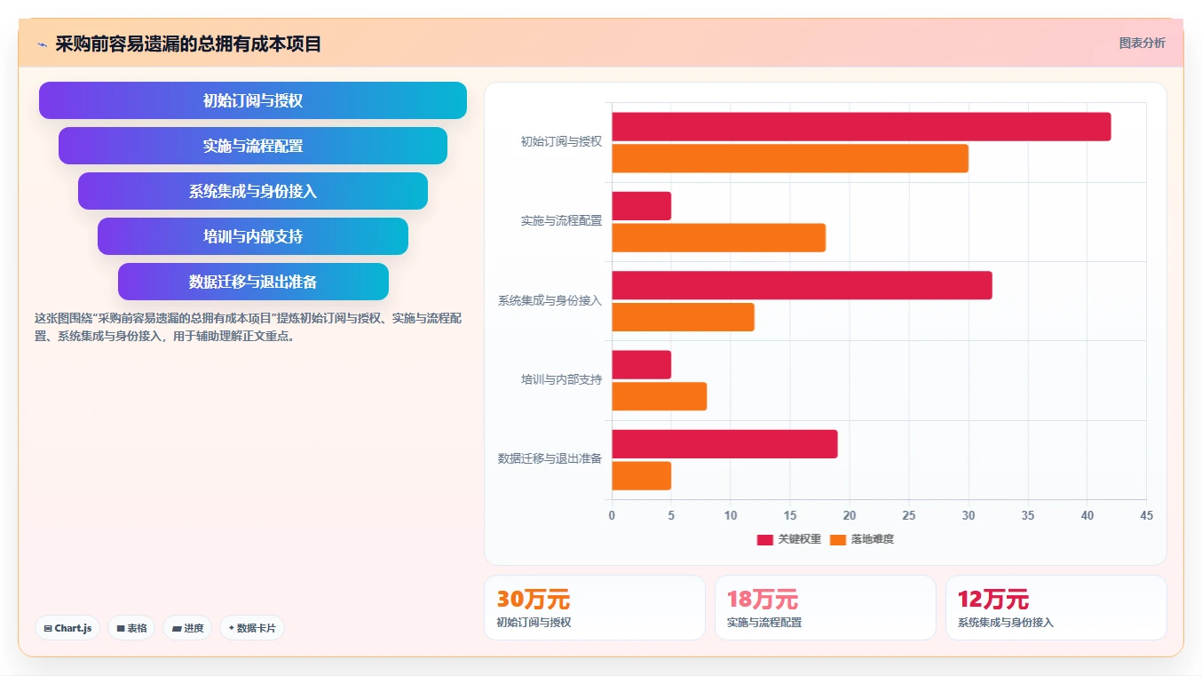Click the header icon beside 采购前容易遗漏的总拥有成本项目
The height and width of the screenshot is (676, 1202).
tap(42, 44)
